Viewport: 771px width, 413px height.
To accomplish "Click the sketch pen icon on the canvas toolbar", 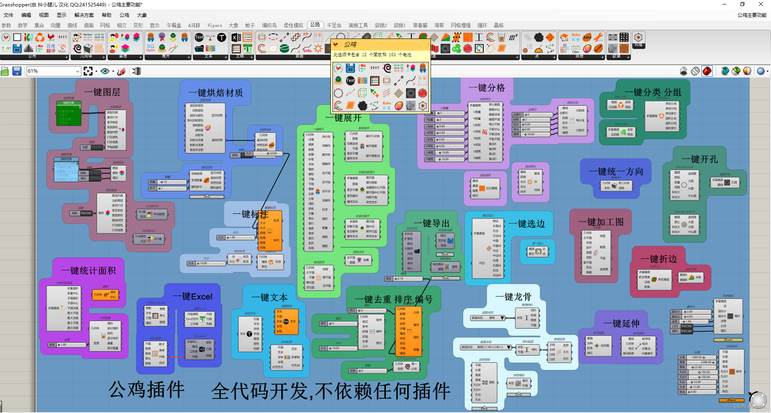I will (x=122, y=71).
